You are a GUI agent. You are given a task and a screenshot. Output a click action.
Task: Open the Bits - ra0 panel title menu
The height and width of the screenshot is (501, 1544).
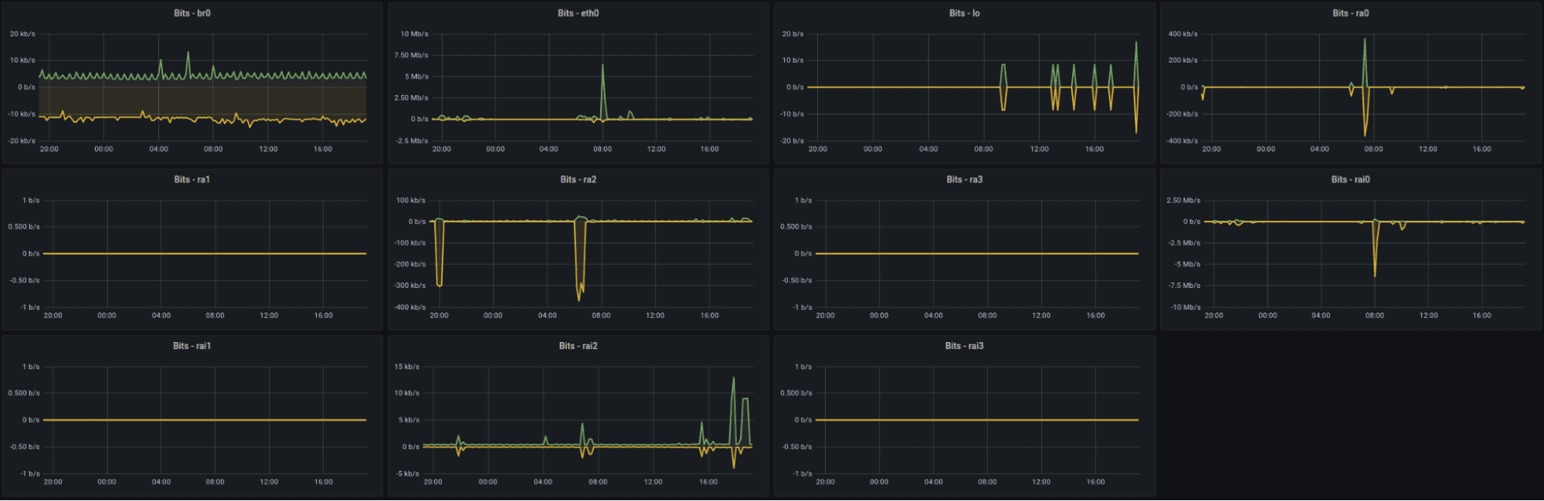[x=1351, y=13]
